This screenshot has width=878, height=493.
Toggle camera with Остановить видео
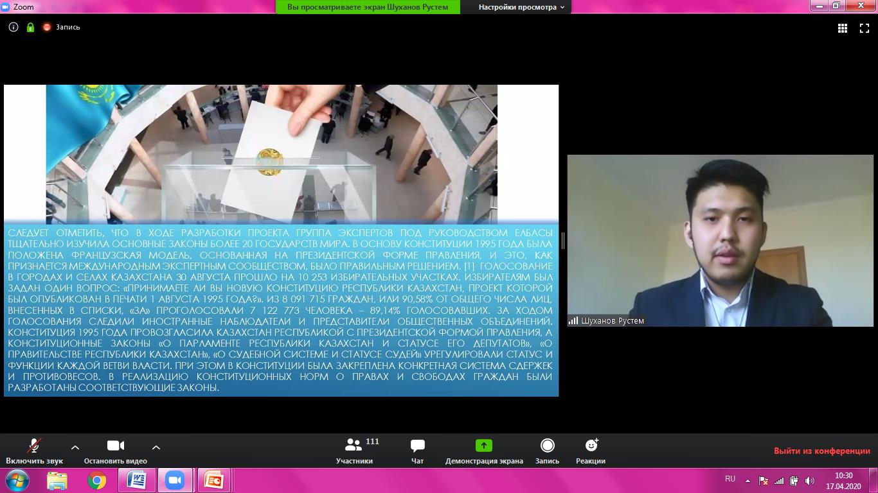click(115, 451)
